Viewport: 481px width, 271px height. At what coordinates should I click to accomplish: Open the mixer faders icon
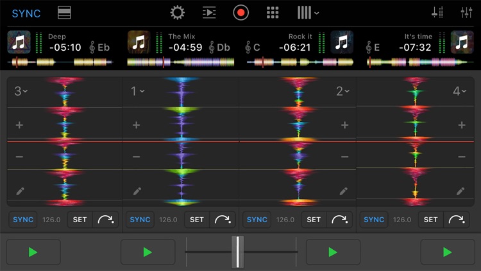pyautogui.click(x=437, y=12)
